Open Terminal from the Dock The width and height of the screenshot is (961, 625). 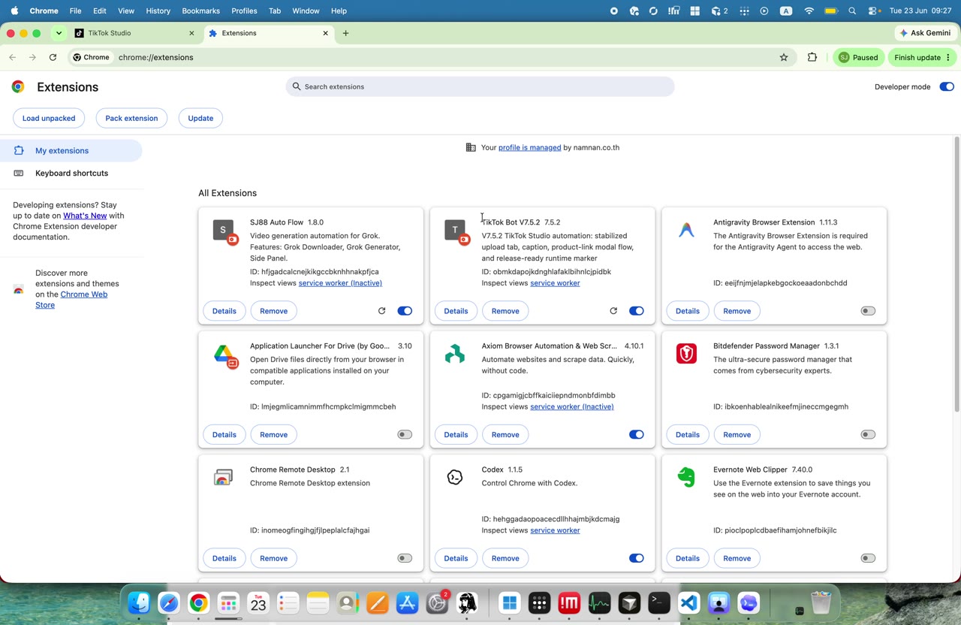pos(659,602)
